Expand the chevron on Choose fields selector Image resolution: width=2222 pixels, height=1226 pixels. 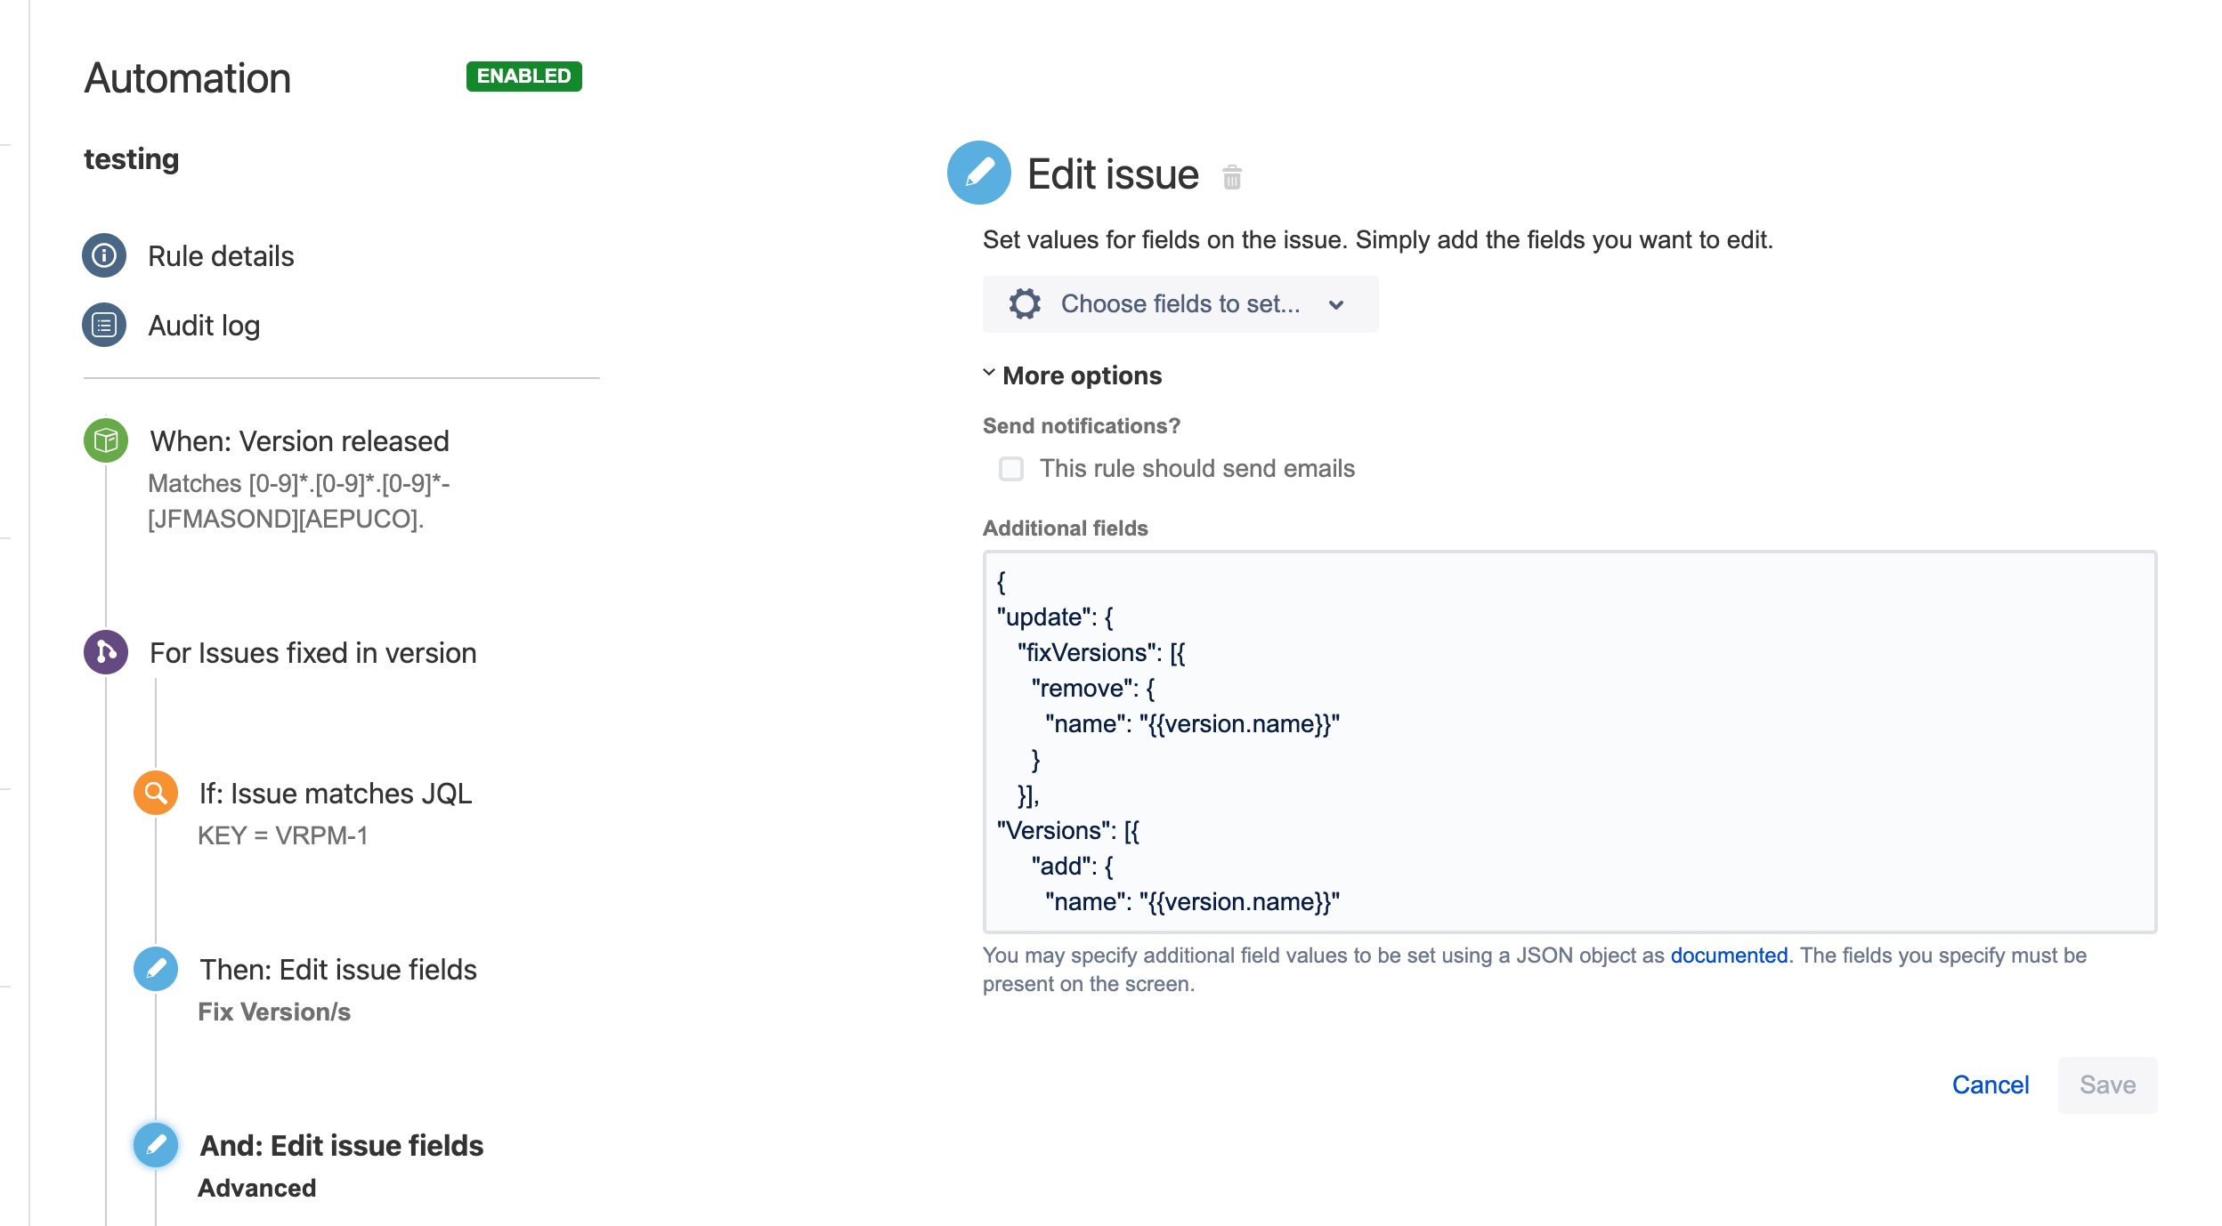coord(1335,305)
